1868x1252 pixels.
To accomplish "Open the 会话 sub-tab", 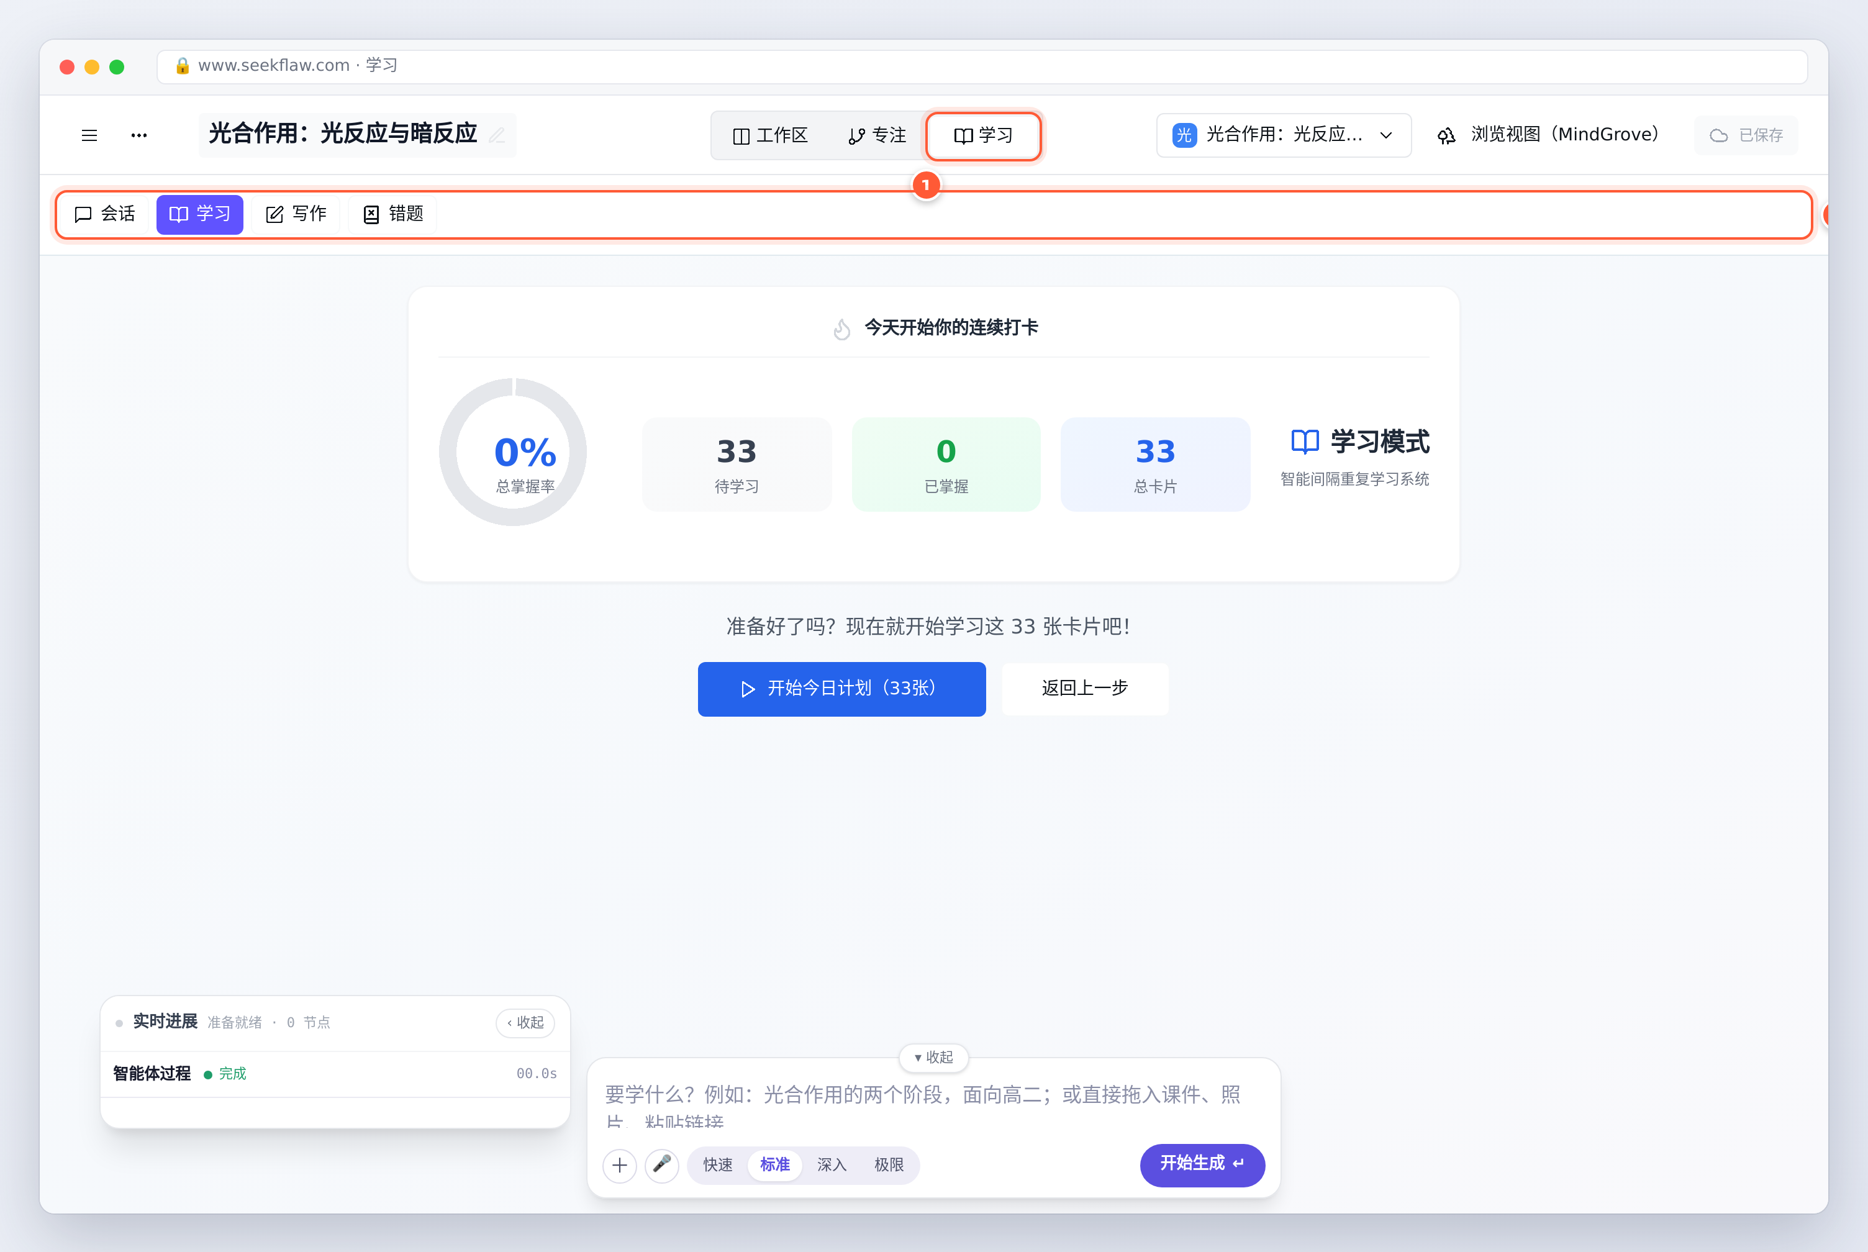I will tap(104, 214).
